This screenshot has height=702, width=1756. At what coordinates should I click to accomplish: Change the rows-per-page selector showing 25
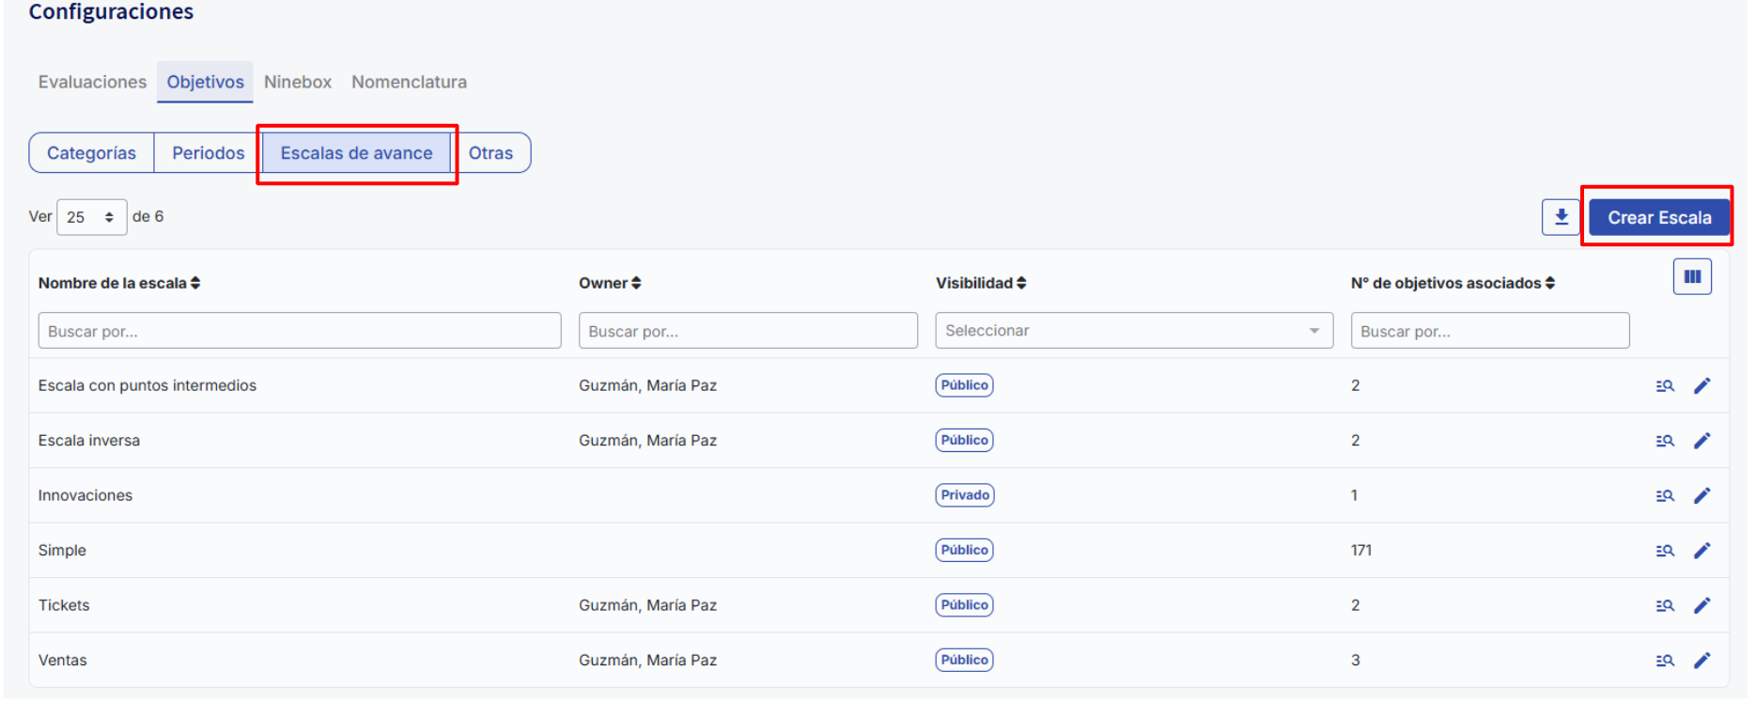[91, 217]
